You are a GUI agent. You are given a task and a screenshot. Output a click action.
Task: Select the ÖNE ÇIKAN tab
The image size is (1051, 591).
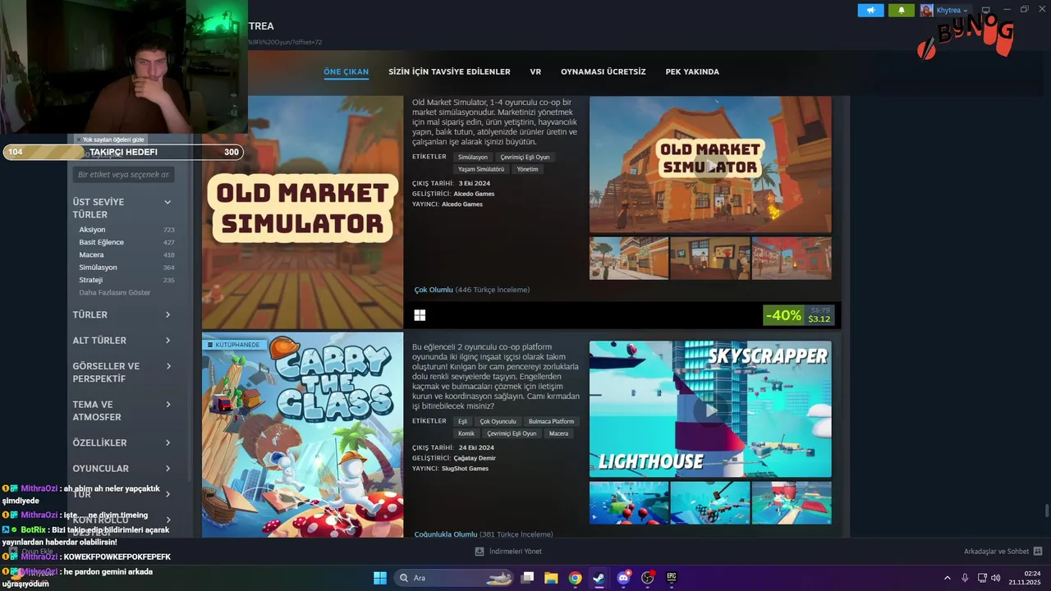346,72
